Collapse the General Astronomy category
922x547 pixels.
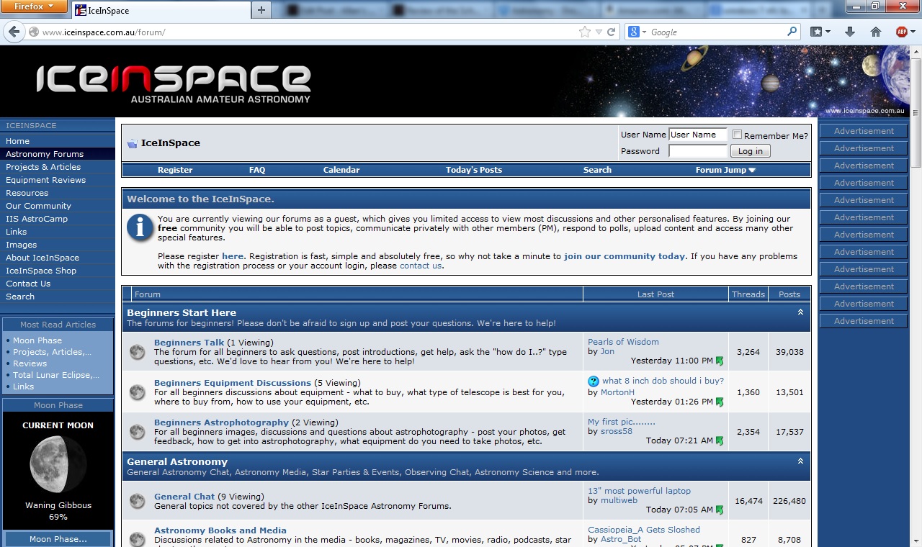(800, 461)
